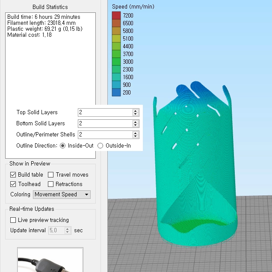
Task: Click the Outline/Perimeter Shells value field
Action: pyautogui.click(x=105, y=134)
